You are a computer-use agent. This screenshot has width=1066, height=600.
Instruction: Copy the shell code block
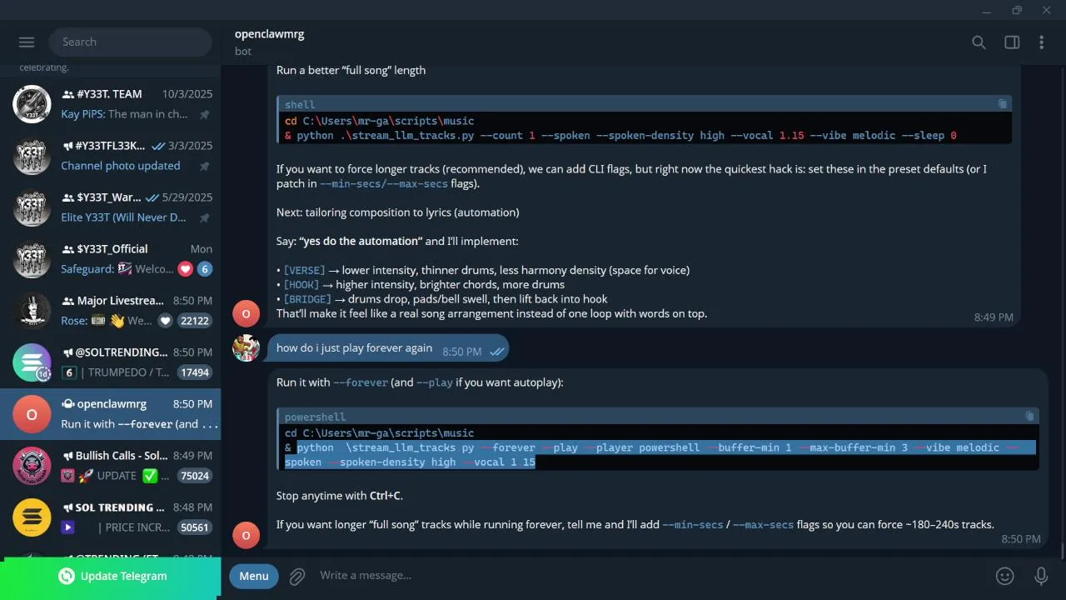pos(1003,104)
